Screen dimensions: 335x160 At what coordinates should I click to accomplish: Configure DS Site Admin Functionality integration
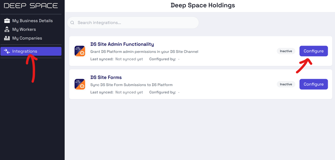(313, 51)
